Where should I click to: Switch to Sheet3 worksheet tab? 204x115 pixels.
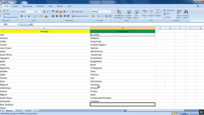[28, 111]
